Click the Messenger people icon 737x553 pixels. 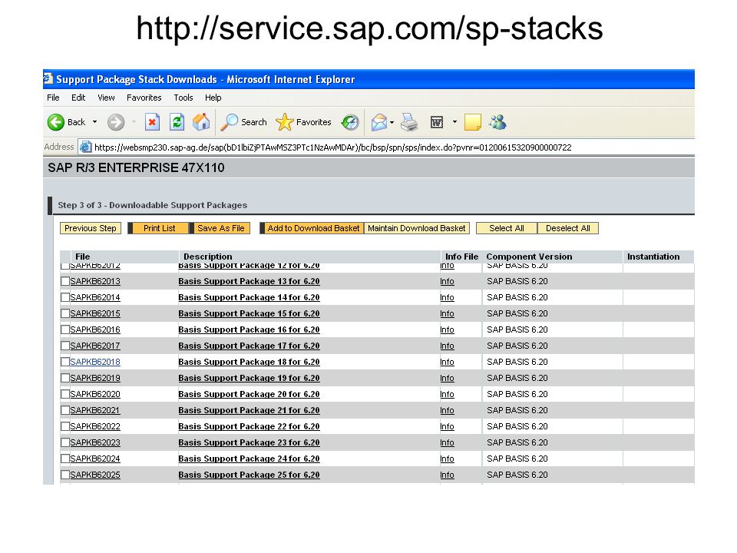coord(497,122)
